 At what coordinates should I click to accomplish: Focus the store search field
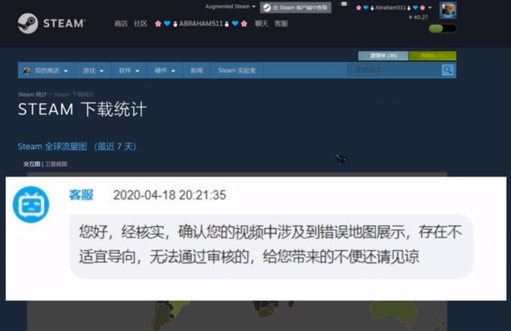[x=394, y=70]
